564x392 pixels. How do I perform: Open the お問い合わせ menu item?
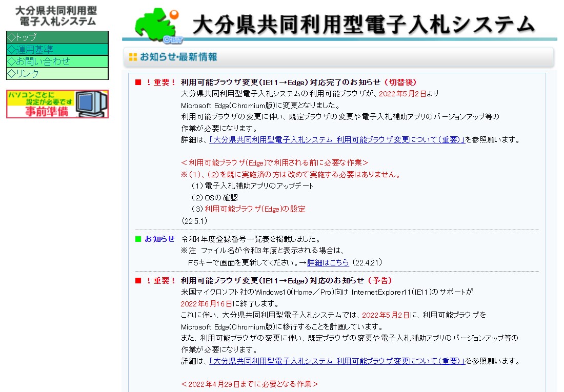tap(57, 61)
